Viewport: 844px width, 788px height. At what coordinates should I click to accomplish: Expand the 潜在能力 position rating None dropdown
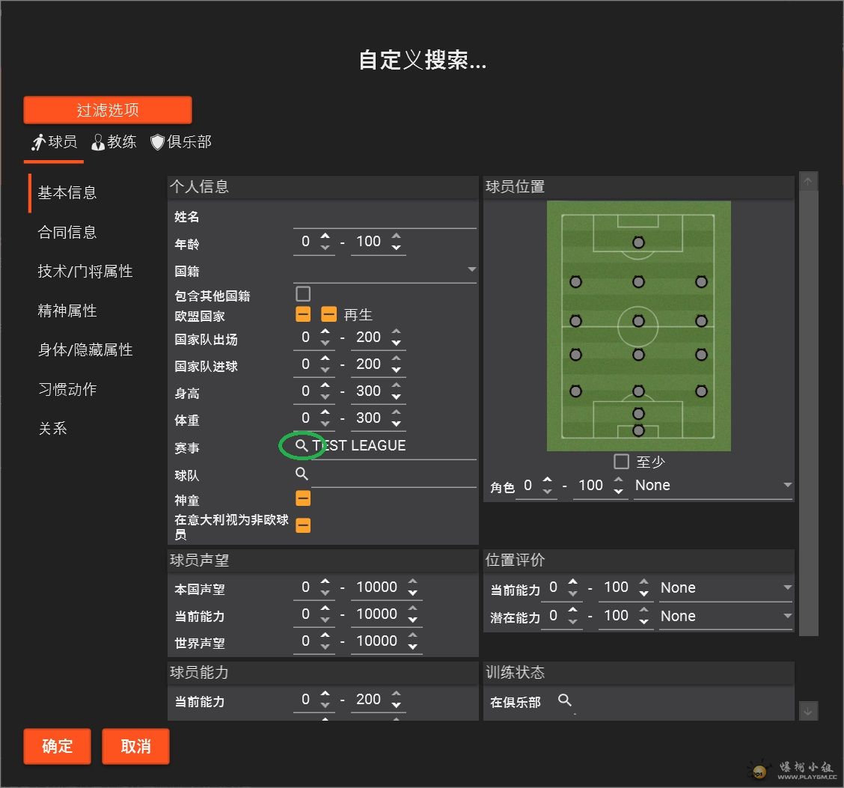[726, 616]
